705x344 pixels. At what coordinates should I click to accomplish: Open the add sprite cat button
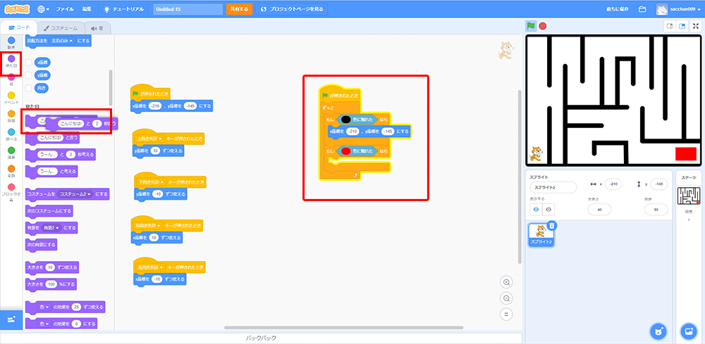[x=657, y=331]
